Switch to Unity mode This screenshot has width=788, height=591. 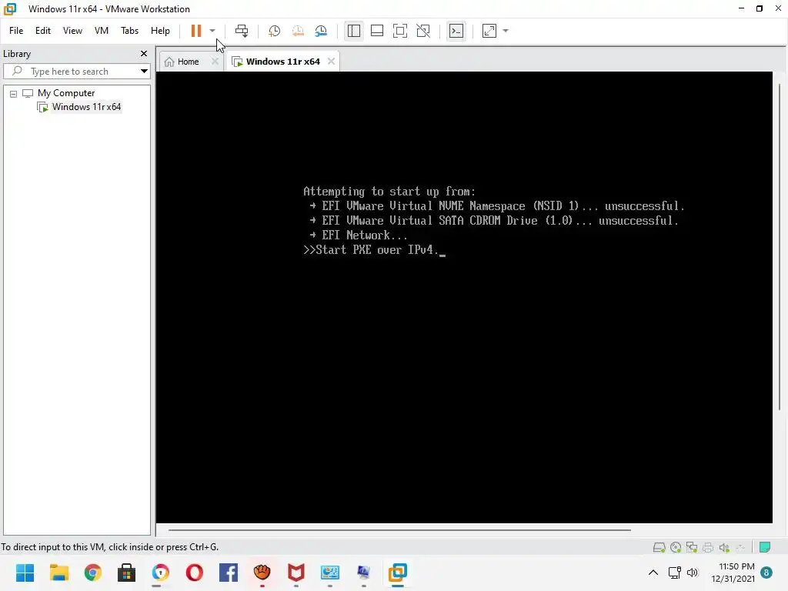point(424,31)
